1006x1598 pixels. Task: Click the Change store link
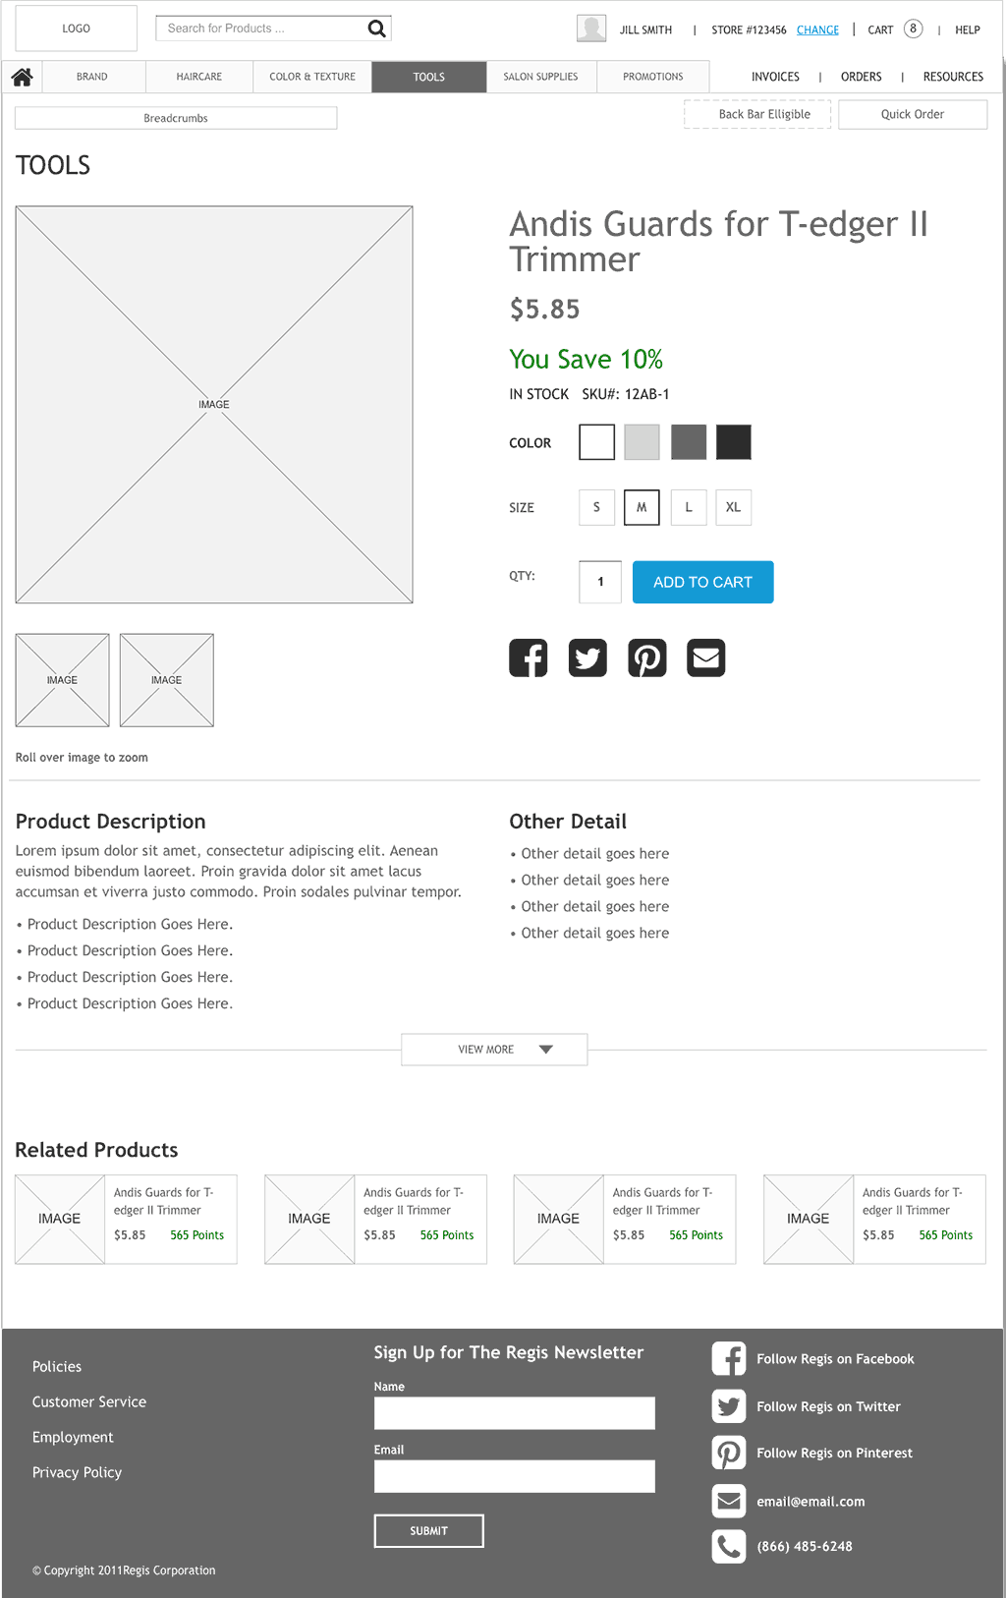[x=817, y=30]
